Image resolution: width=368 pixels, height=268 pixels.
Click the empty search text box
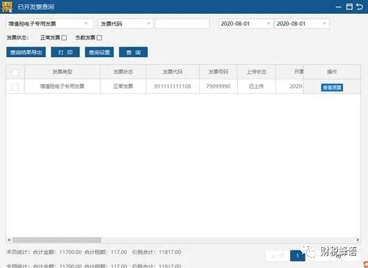click(182, 24)
